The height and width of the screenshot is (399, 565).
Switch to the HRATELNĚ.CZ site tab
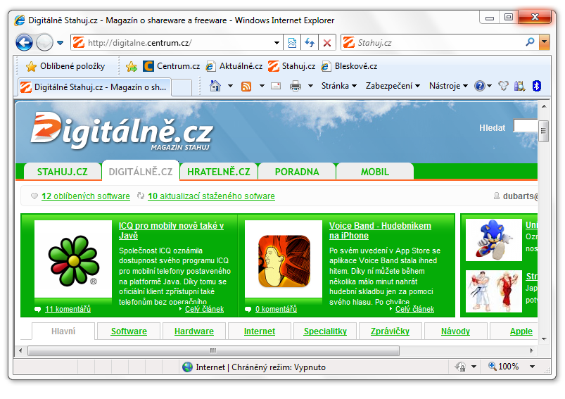pos(219,172)
